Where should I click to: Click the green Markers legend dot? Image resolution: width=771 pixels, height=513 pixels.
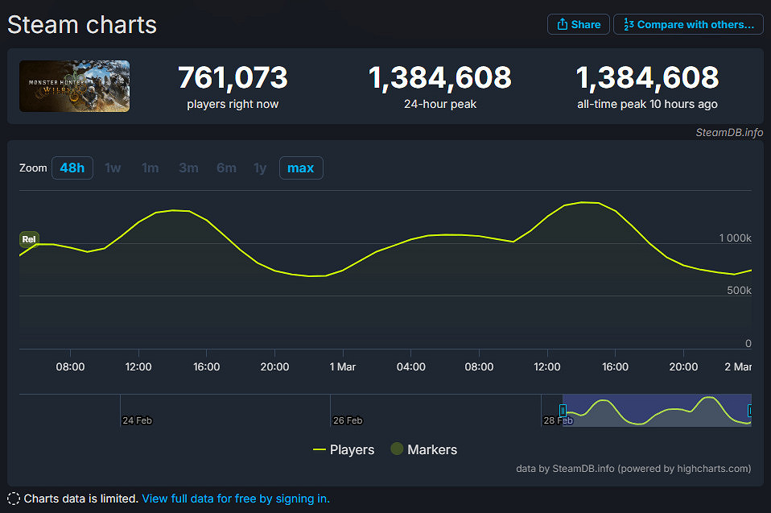[397, 449]
